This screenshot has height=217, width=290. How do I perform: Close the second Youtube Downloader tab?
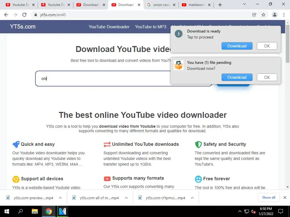69,5
